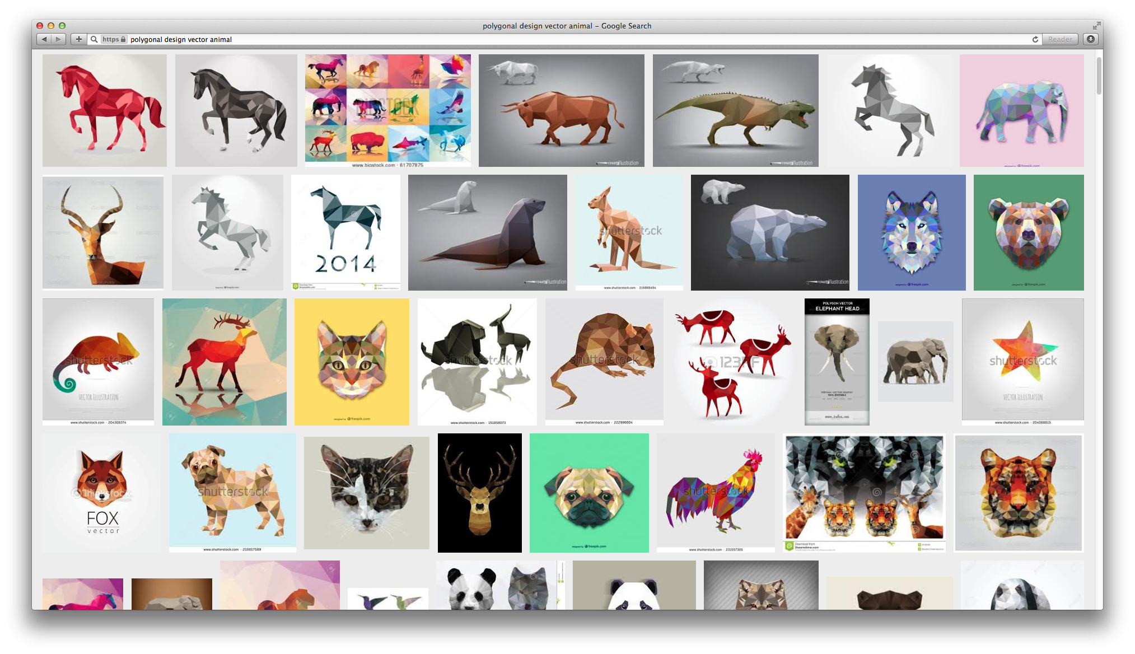This screenshot has width=1135, height=654.
Task: Click the browser back arrow button
Action: coord(44,39)
